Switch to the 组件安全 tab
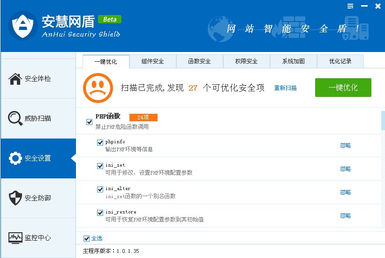 tap(152, 61)
